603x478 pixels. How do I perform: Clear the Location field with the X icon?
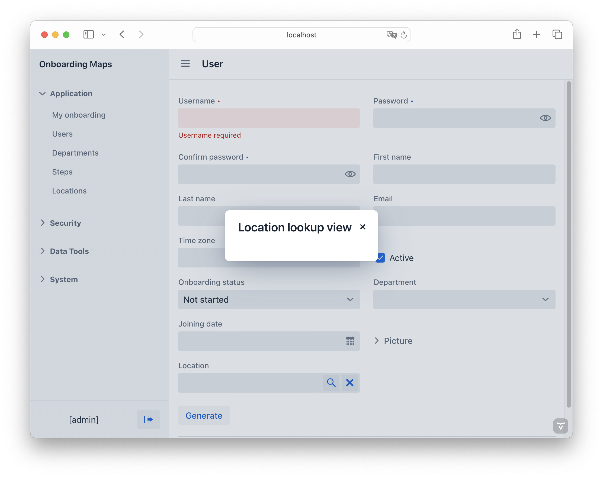349,383
